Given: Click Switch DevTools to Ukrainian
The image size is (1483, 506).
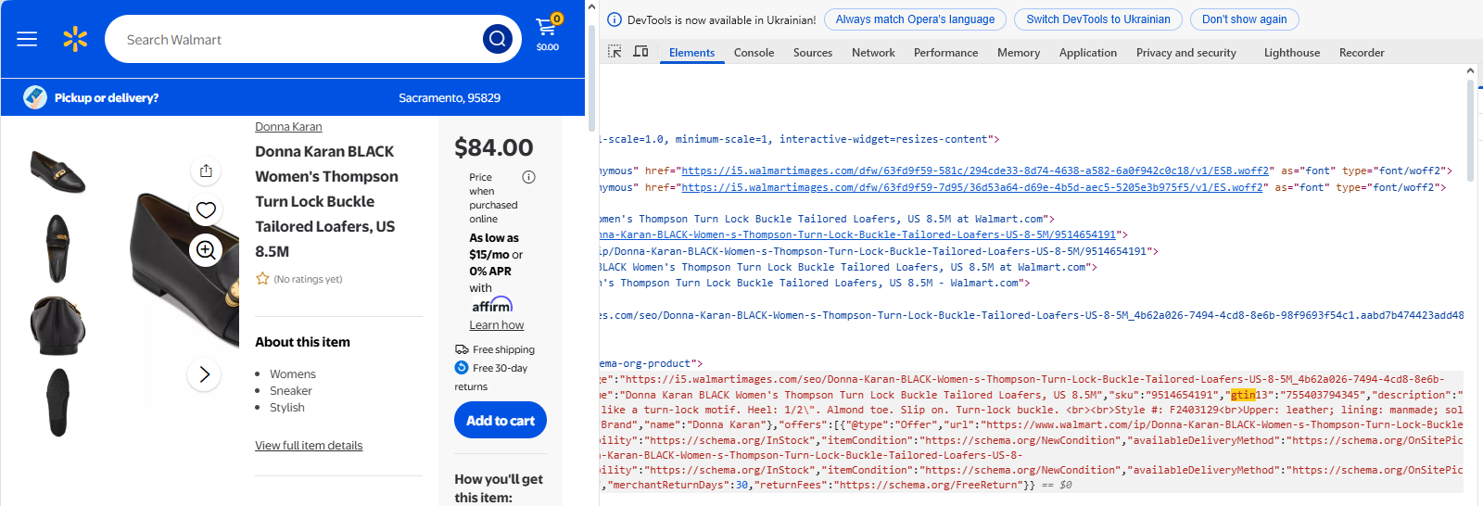Looking at the screenshot, I should point(1098,19).
